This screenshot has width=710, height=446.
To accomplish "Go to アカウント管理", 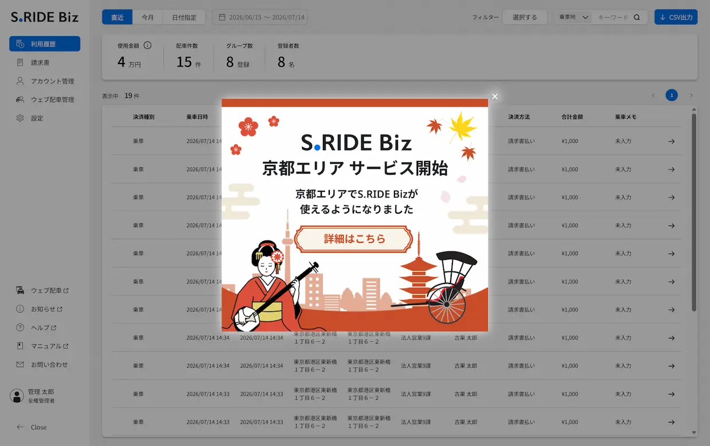I will [x=45, y=81].
